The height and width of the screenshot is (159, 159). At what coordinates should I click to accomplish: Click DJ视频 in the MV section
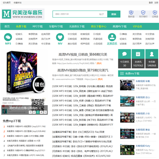tap(97, 34)
